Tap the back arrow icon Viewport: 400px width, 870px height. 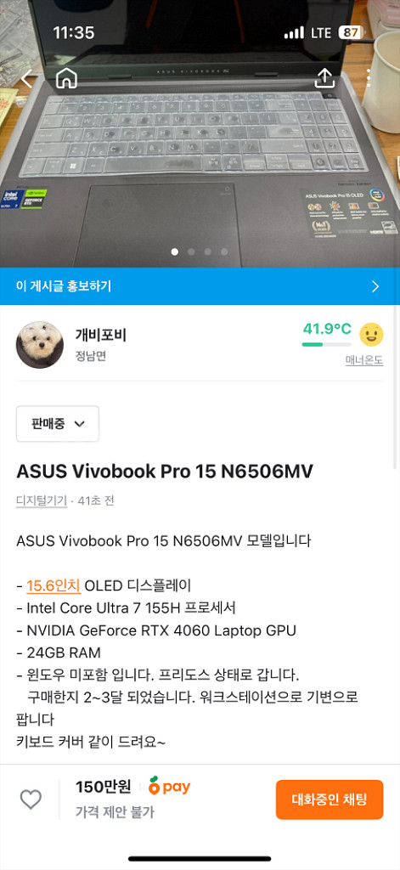(x=27, y=79)
